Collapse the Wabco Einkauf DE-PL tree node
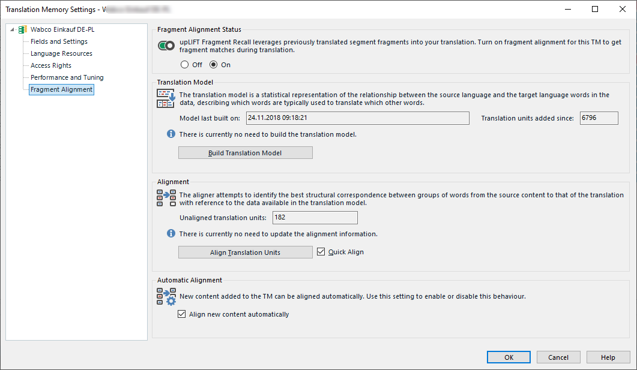 click(x=12, y=29)
